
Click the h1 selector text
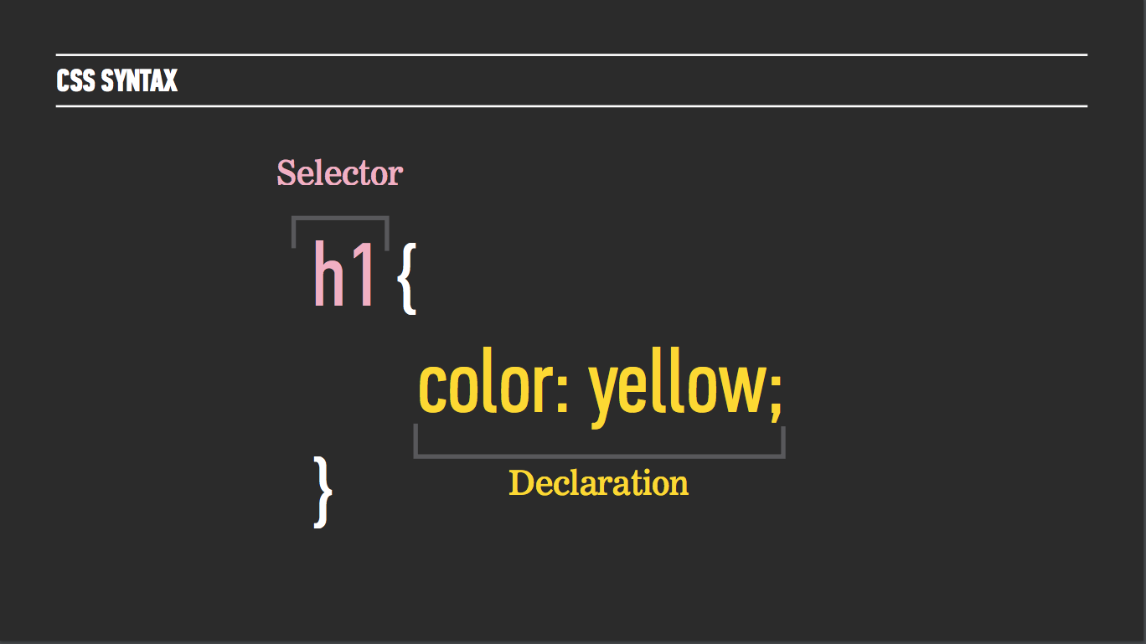click(343, 273)
